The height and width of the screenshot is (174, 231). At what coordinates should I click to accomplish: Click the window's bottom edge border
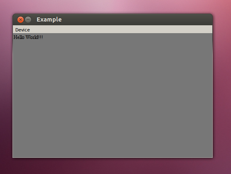click(x=113, y=157)
